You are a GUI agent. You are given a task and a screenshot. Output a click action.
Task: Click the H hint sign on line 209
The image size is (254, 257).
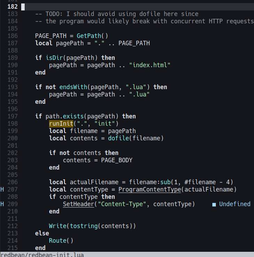[2, 204]
